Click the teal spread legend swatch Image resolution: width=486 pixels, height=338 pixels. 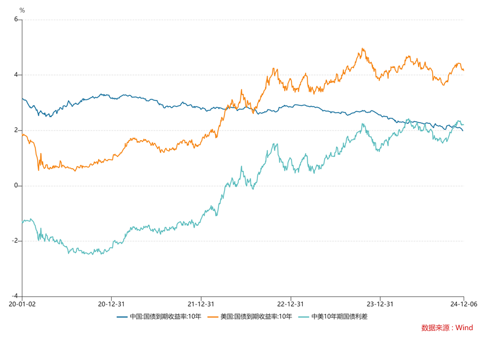tap(304, 317)
